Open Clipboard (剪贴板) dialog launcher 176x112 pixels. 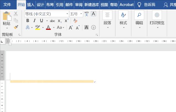[x=19, y=35]
